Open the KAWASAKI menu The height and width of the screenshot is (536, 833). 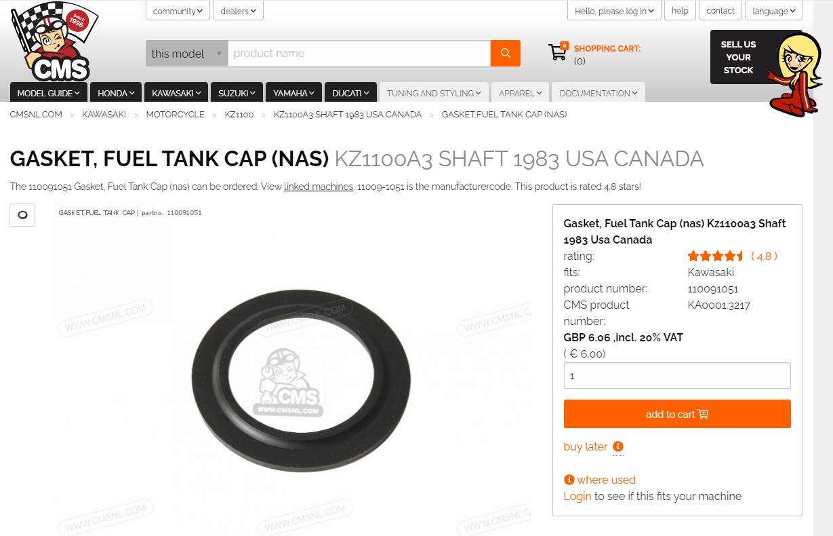pyautogui.click(x=176, y=93)
